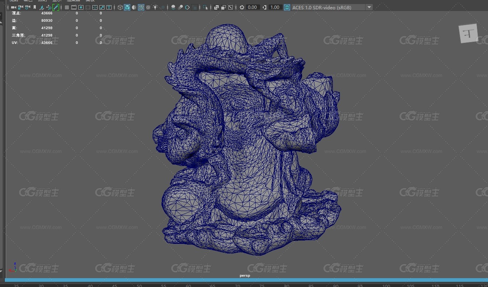Click the 顶点 heads-up label
This screenshot has width=488, height=287.
(16, 13)
